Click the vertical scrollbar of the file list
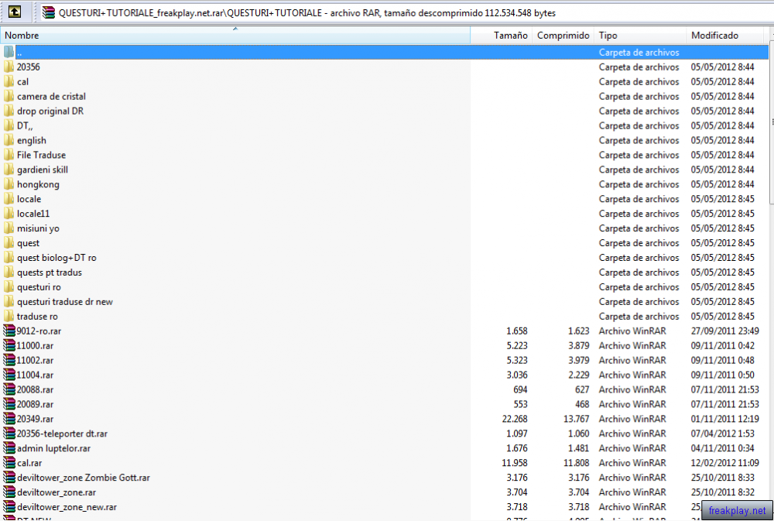The image size is (774, 521). (772, 123)
